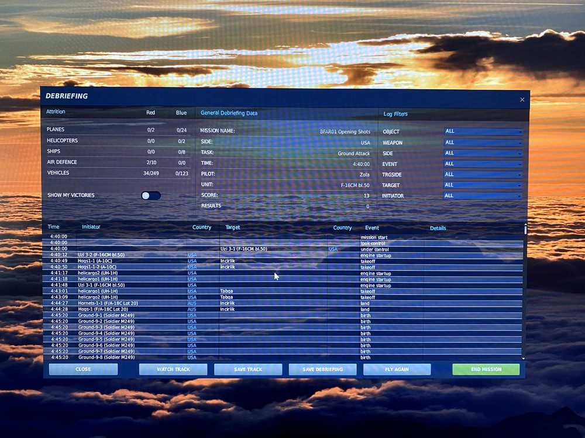Open the EVENT log filter dropdown

(483, 164)
